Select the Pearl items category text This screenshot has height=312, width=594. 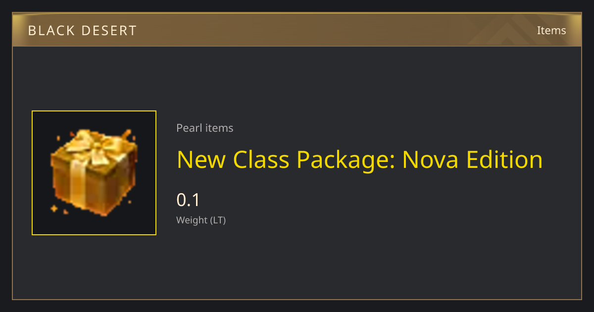204,128
